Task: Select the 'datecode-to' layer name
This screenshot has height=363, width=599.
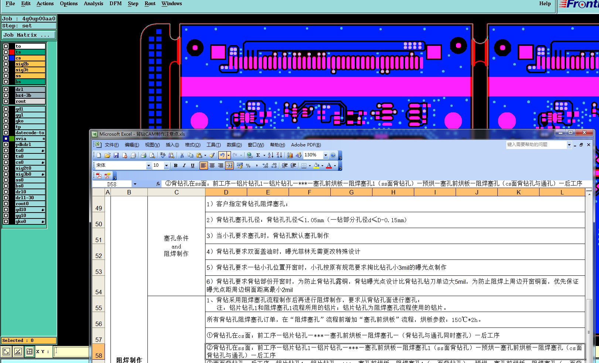Action: pyautogui.click(x=30, y=133)
